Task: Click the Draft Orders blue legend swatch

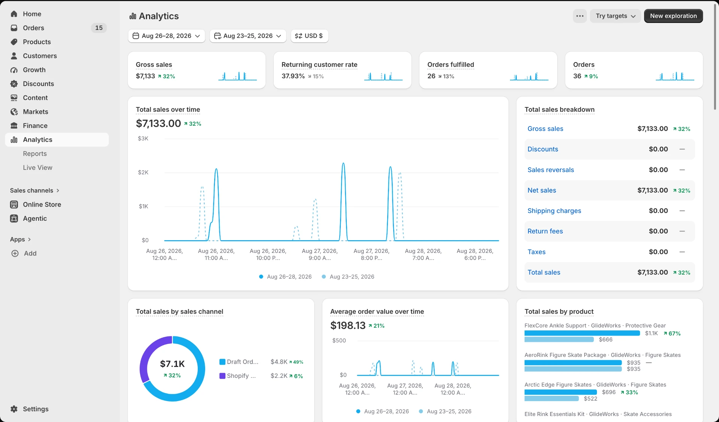Action: [x=222, y=362]
